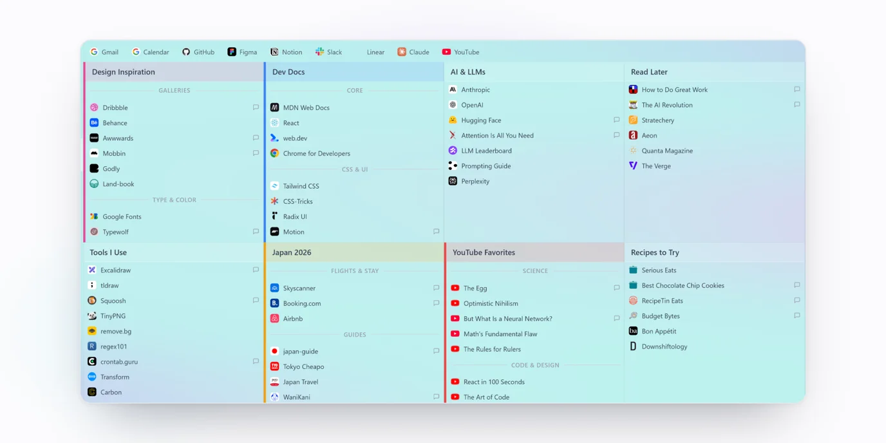Click the CSS-Tricks asterisk icon

coord(274,202)
